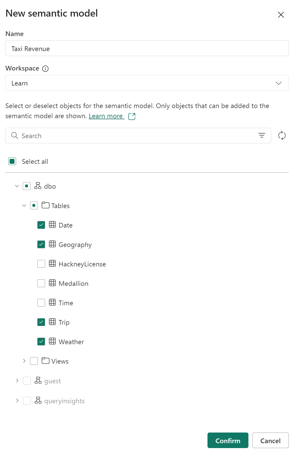294x453 pixels.
Task: Click the Name field containing Taxi Revenue
Action: pyautogui.click(x=147, y=48)
